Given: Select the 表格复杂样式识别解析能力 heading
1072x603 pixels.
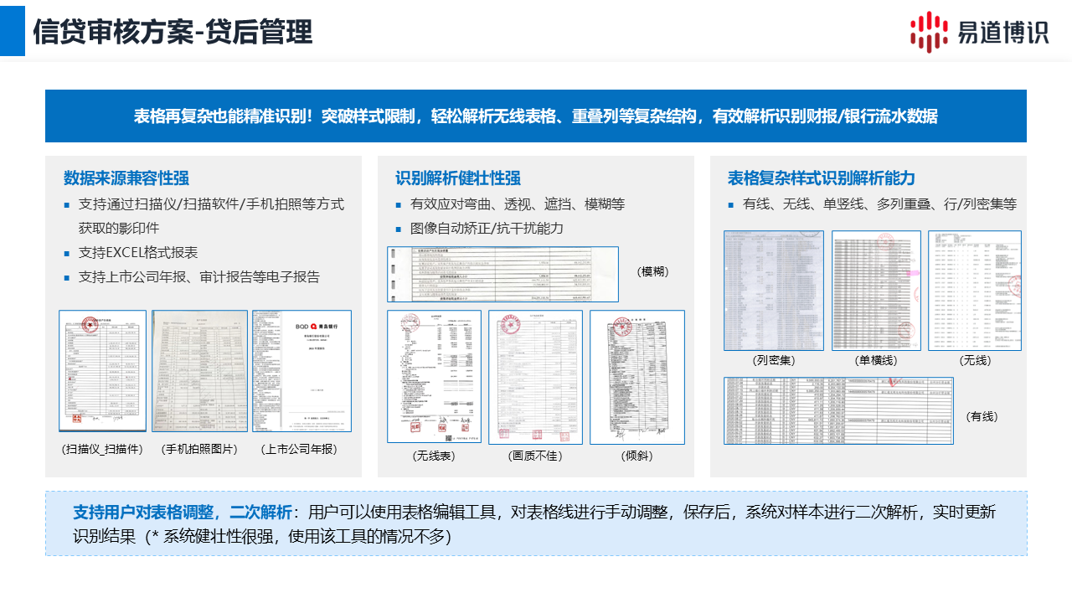Looking at the screenshot, I should 821,178.
